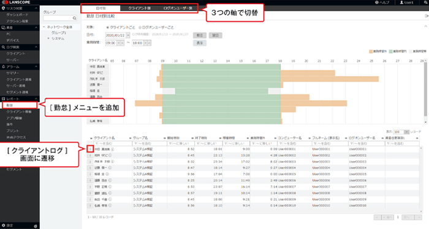Image resolution: width=429 pixels, height=229 pixels.
Task: Click the search icon in the グループ box
Action: pos(74,18)
